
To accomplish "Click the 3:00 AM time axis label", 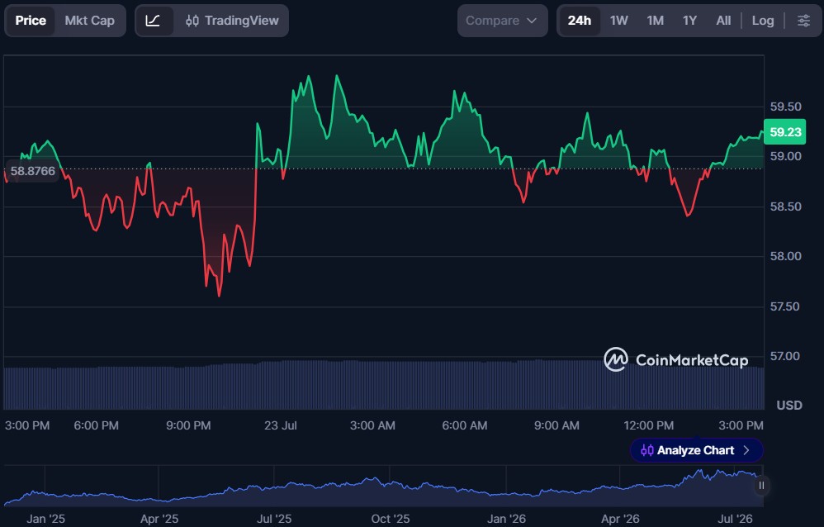I will pos(372,425).
